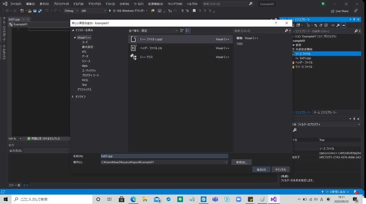Select the データ category
Image resolution: width=366 pixels, height=204 pixels.
[x=85, y=56]
